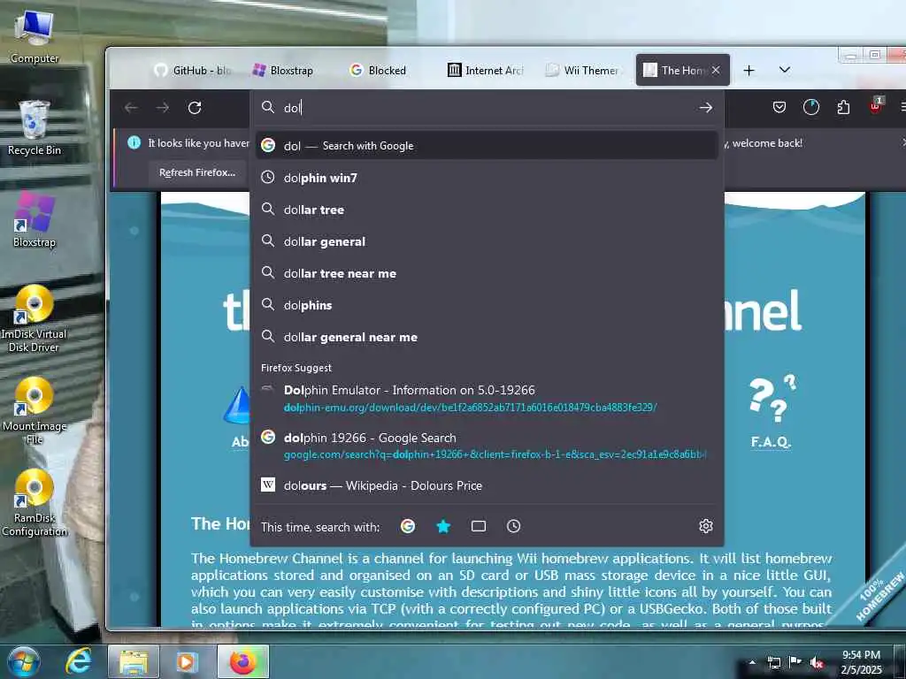This screenshot has height=679, width=906.
Task: Click the address bar search field
Action: click(x=486, y=107)
